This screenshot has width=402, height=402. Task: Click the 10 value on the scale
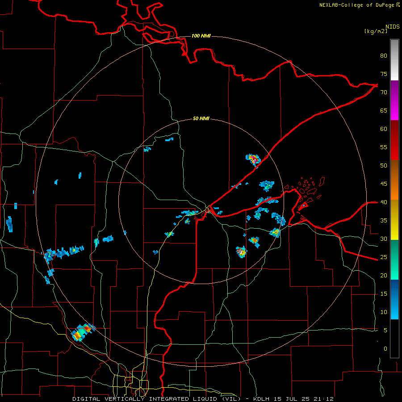(384, 312)
